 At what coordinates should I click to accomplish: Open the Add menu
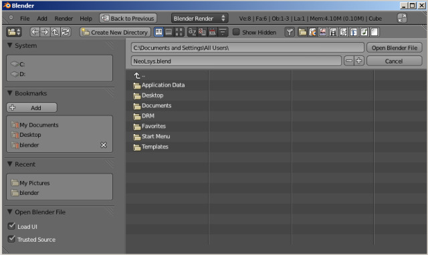(x=42, y=19)
